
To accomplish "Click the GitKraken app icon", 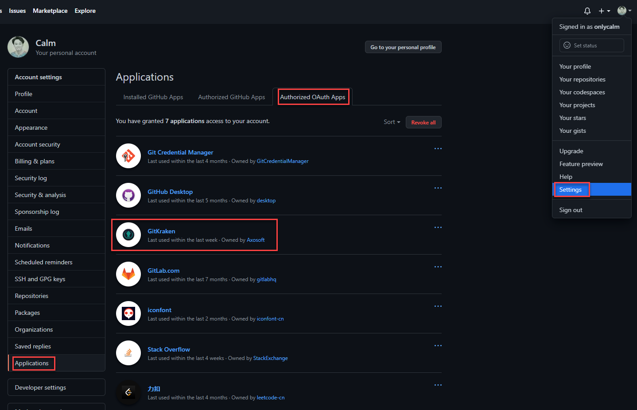I will (x=128, y=235).
